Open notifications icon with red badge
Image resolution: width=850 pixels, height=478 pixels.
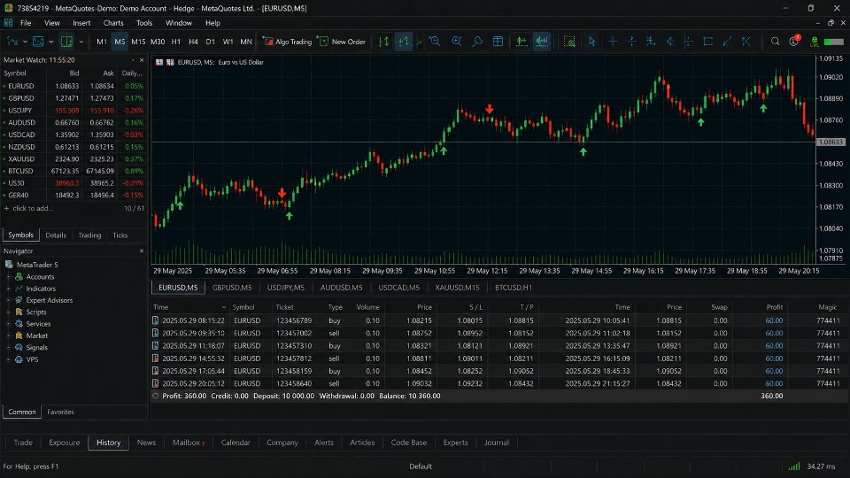click(x=795, y=42)
